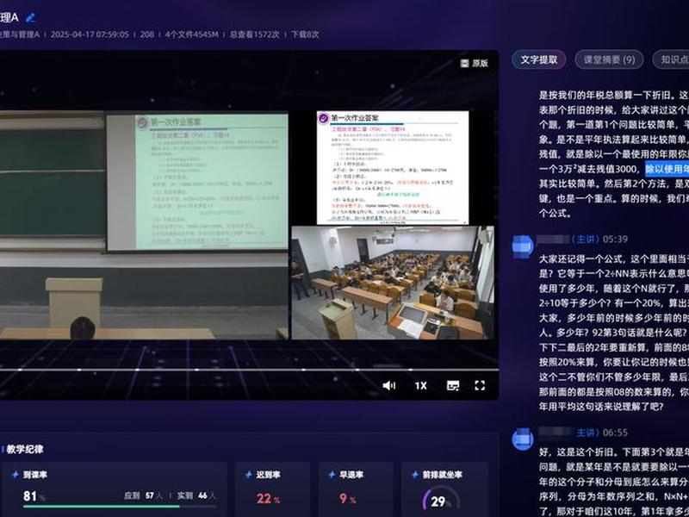Click the speaker avatar beside 06:55

point(523,439)
